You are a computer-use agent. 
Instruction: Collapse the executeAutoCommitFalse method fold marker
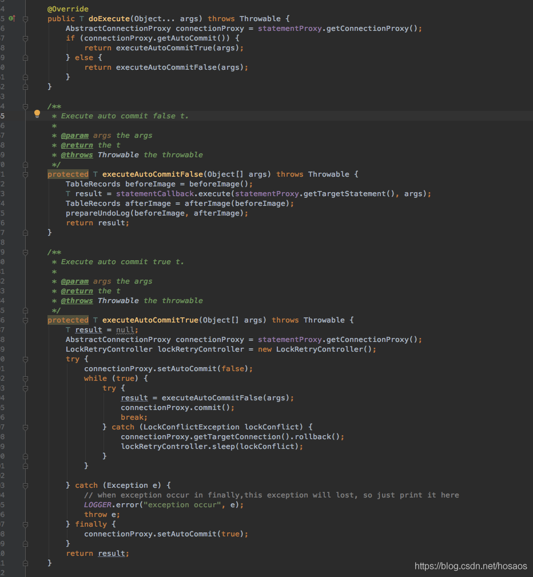(25, 174)
